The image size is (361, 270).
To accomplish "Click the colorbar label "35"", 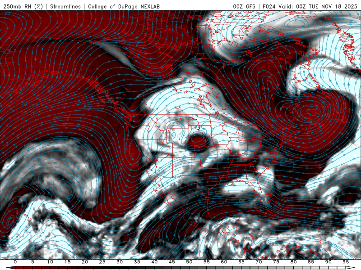I will pos(137,262).
